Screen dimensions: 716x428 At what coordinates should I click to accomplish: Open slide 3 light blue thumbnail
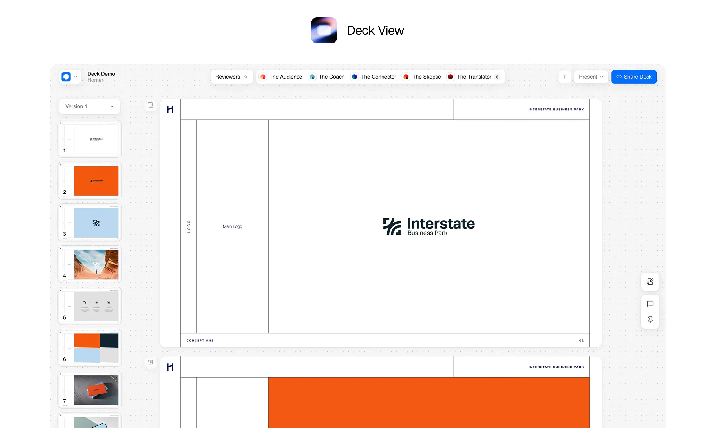point(90,222)
